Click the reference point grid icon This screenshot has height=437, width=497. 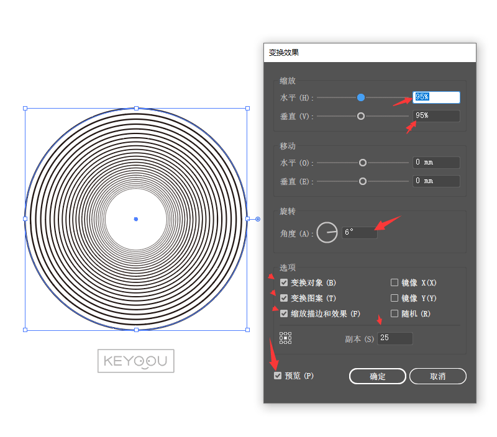[x=285, y=338]
